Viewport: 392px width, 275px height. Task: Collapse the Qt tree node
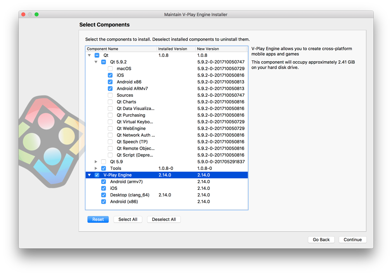point(89,55)
